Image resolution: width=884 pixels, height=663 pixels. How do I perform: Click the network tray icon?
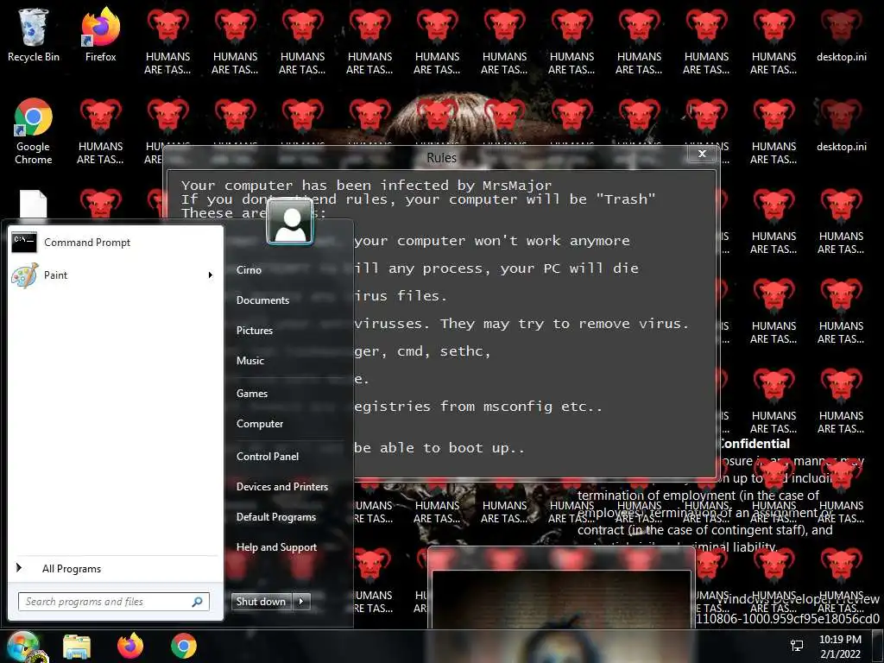(x=797, y=646)
